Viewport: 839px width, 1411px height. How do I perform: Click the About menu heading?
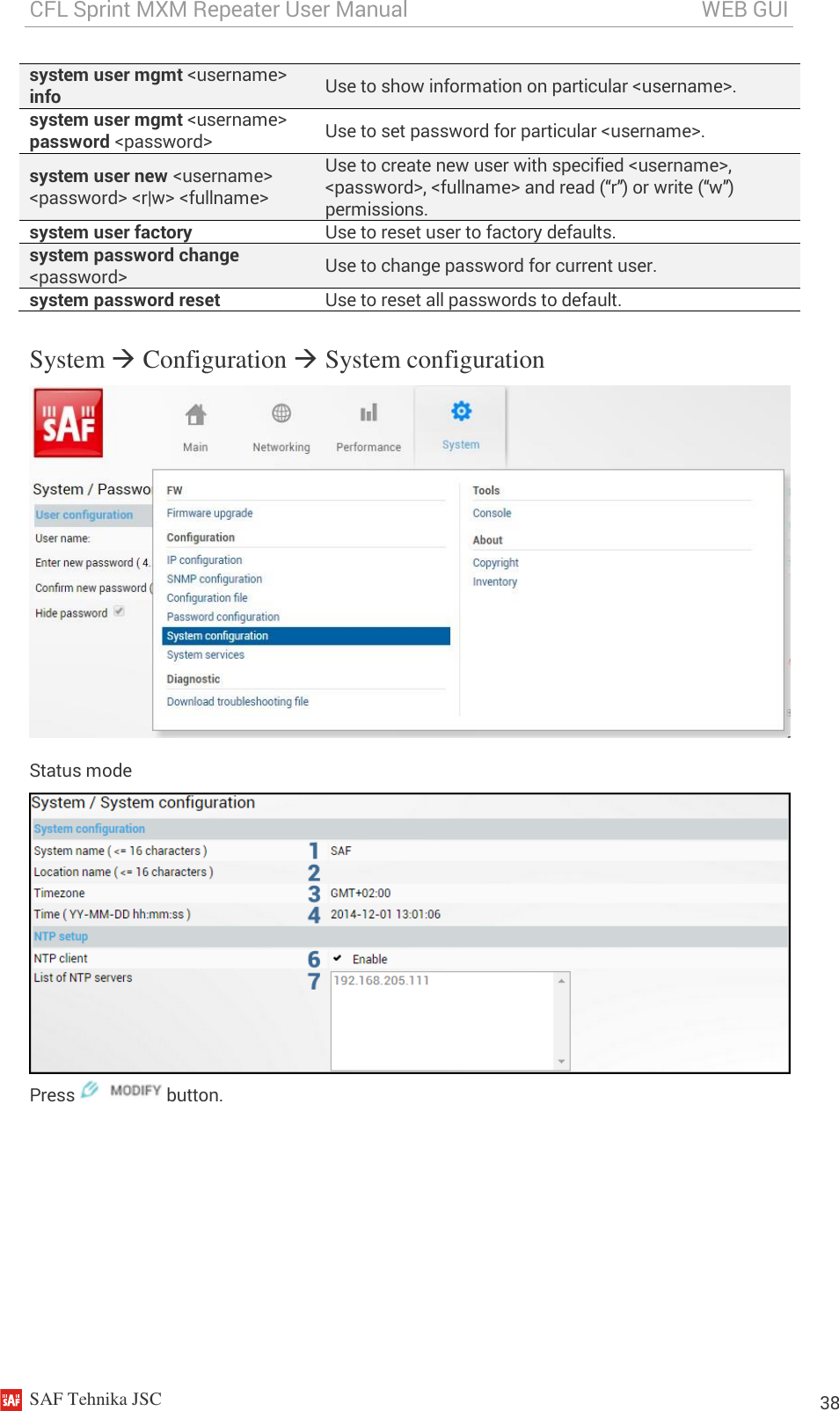pyautogui.click(x=487, y=540)
